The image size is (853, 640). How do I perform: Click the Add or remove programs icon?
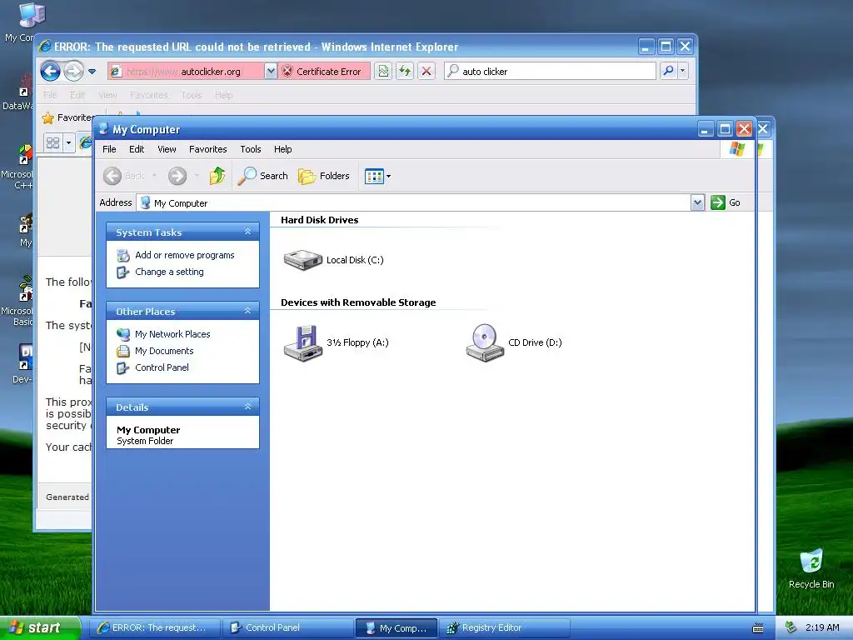pyautogui.click(x=123, y=255)
